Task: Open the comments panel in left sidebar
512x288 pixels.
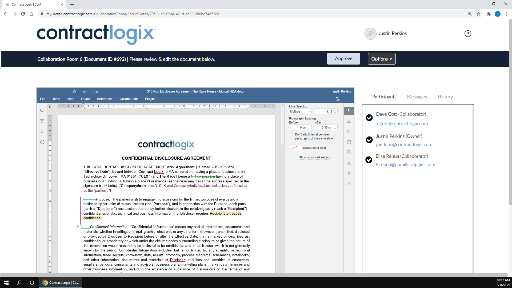Action: click(x=42, y=121)
